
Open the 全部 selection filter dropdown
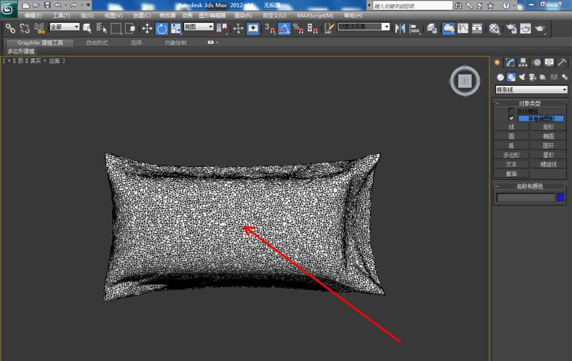pyautogui.click(x=65, y=27)
